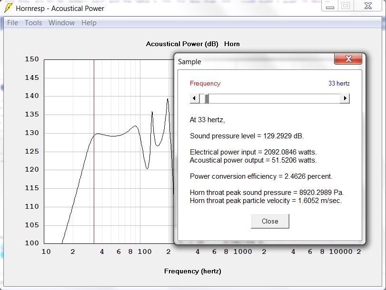
Task: Click the 10000 x-axis label
Action: [341, 251]
